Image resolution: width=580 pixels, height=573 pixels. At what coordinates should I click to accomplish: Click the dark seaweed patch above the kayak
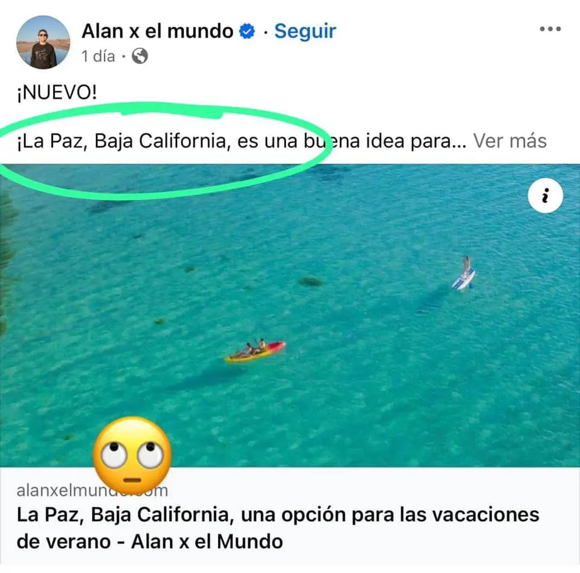point(310,282)
